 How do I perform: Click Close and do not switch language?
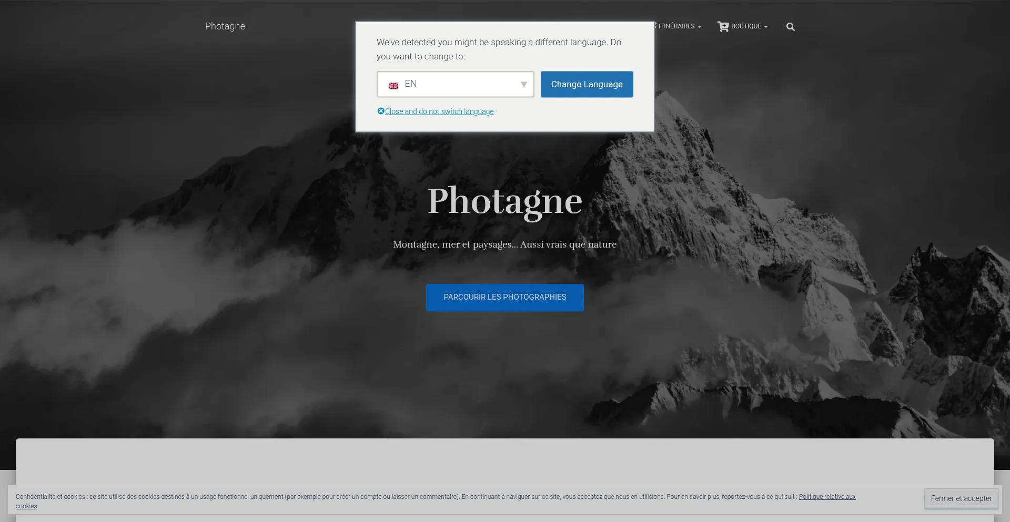tap(439, 111)
